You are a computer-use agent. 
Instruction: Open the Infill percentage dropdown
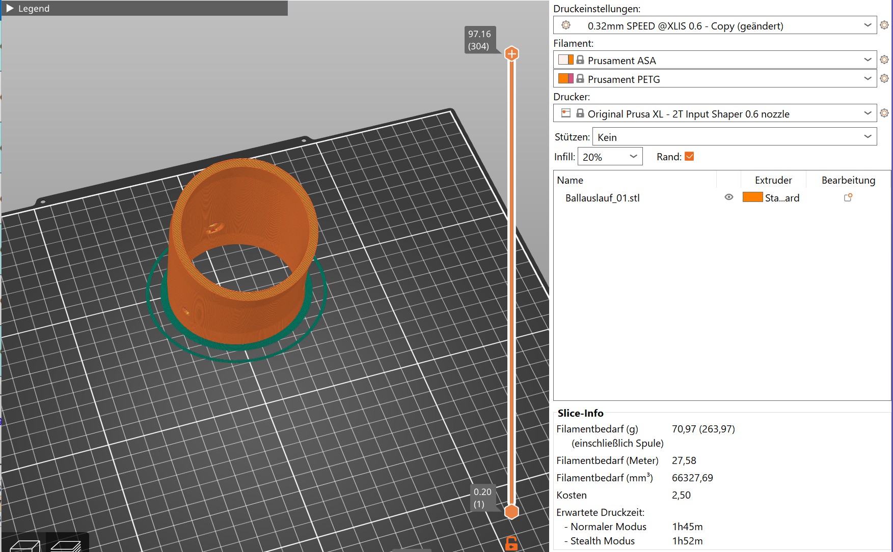pyautogui.click(x=610, y=157)
